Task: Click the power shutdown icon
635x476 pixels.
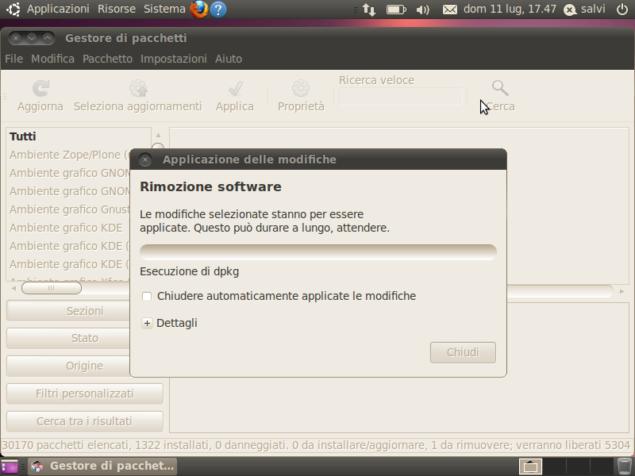Action: [x=622, y=9]
